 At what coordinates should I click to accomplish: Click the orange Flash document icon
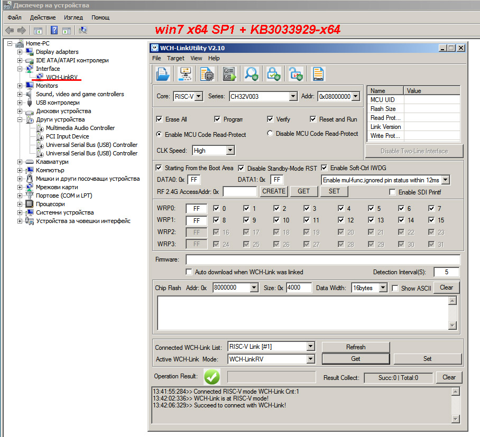click(318, 74)
